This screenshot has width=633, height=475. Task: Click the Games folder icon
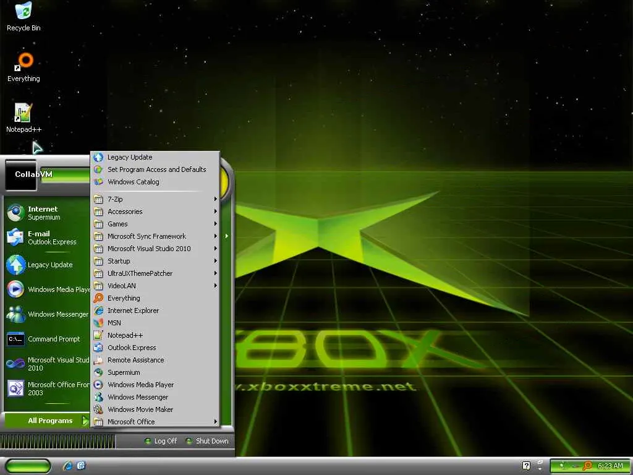(x=98, y=224)
